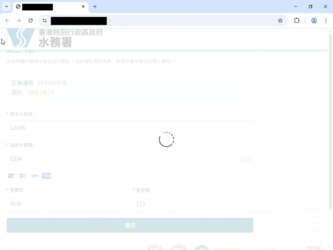Viewport: 333px width, 250px height.
Task: Click the 持卡人姓名 cardholder name field
Action: point(130,128)
